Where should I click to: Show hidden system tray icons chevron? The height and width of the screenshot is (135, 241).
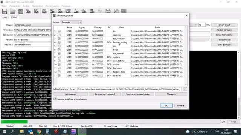tap(212, 132)
